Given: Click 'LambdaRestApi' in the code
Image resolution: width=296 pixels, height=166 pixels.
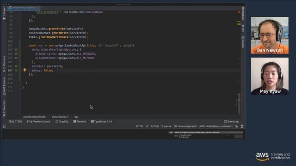Looking at the screenshot, I should [x=75, y=46].
